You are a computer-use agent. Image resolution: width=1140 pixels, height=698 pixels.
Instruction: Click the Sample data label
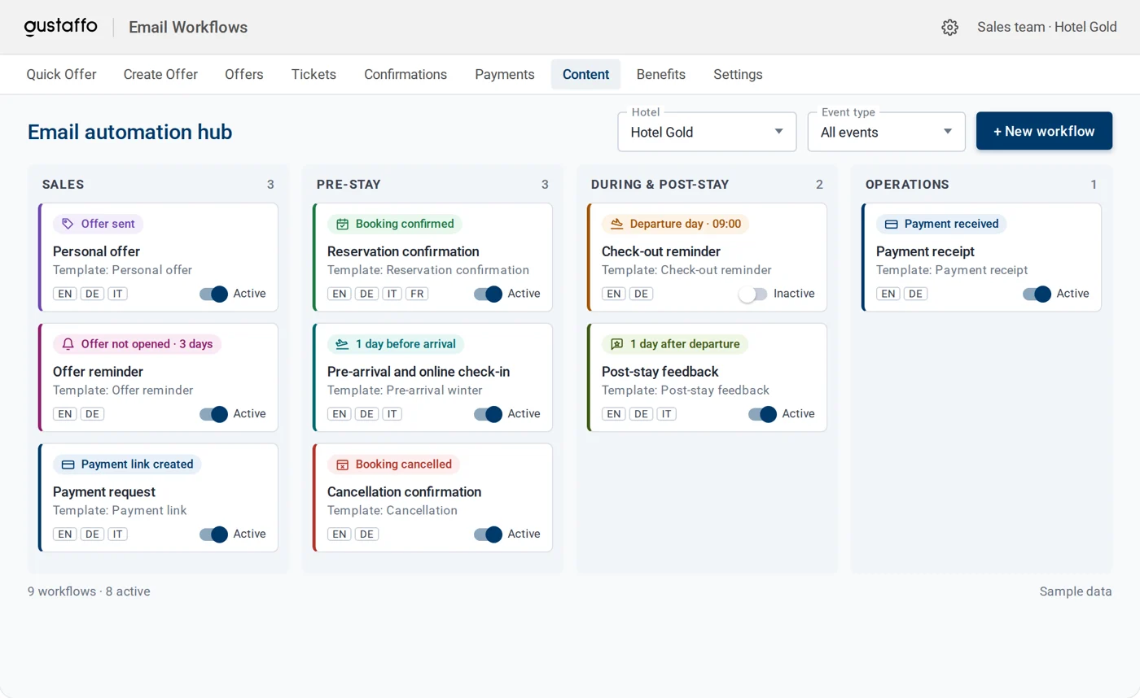click(x=1076, y=591)
